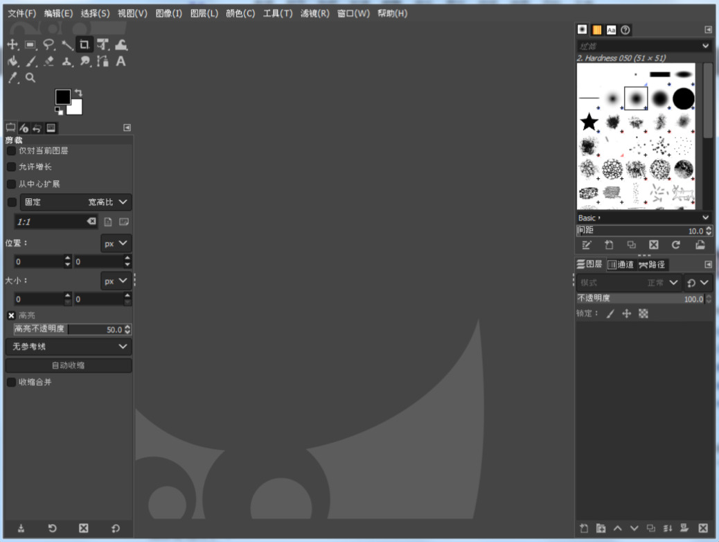Screen dimensions: 719x542
Task: Switch to the 通道 tab
Action: (621, 265)
